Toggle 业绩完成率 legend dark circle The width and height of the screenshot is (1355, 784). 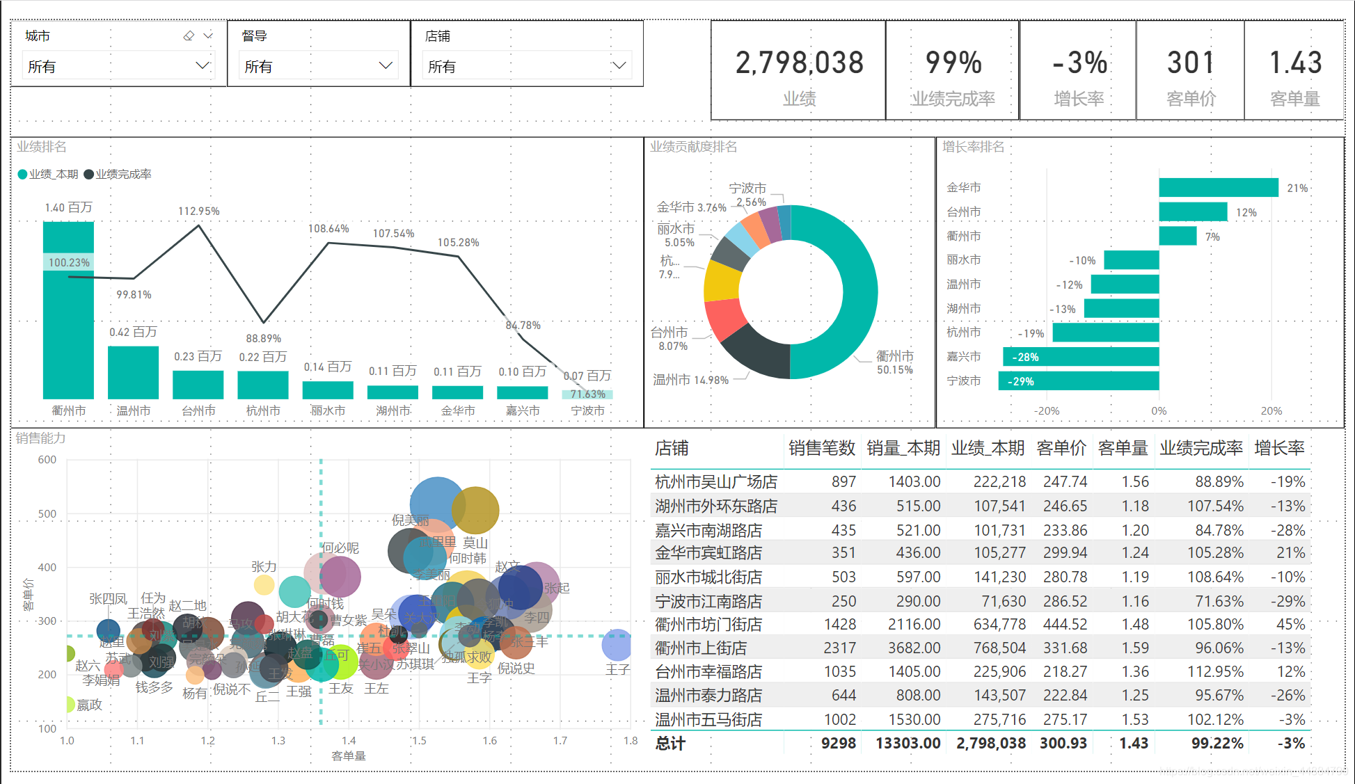(x=89, y=174)
